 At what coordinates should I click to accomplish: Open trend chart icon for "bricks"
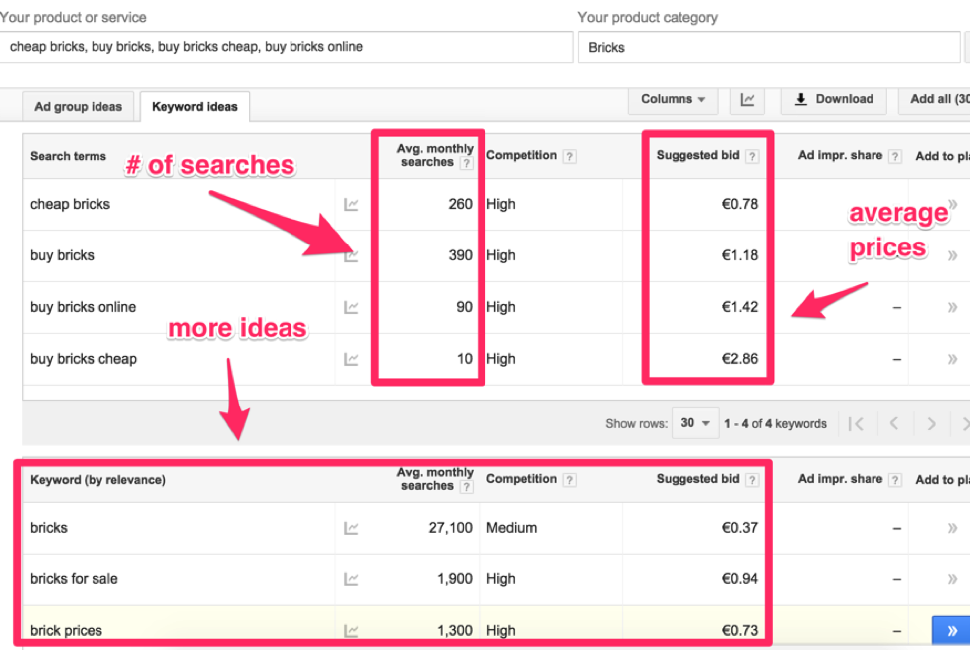click(353, 527)
